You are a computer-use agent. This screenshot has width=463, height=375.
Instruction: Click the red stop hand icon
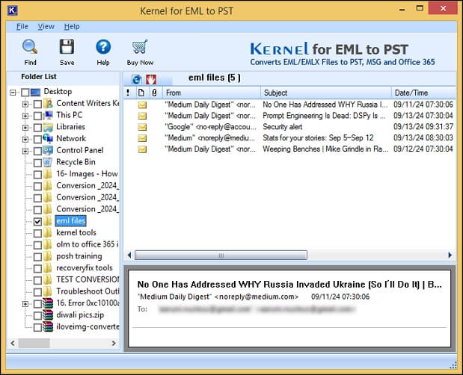click(151, 79)
